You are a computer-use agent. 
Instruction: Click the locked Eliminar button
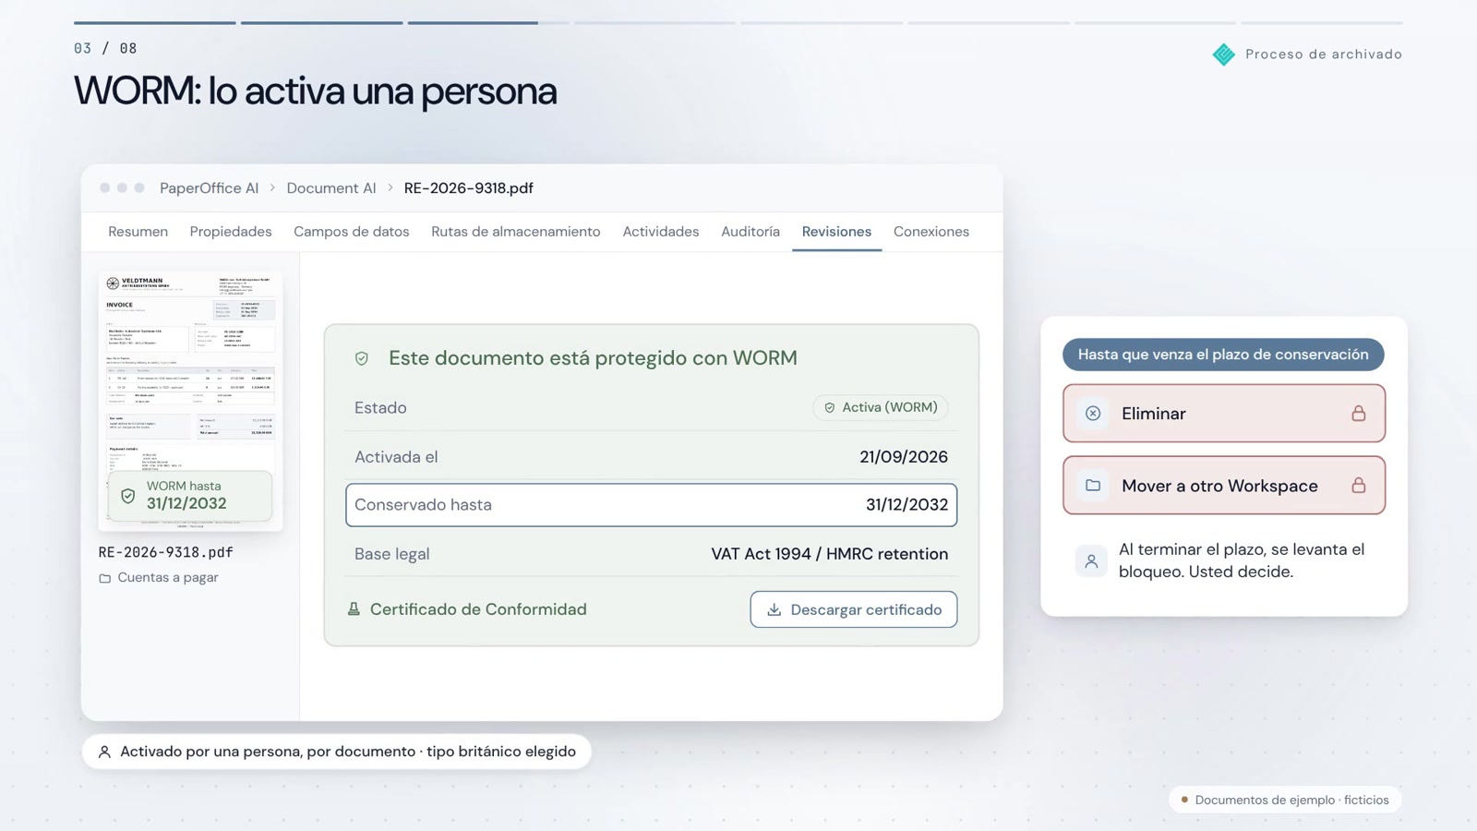(x=1224, y=414)
